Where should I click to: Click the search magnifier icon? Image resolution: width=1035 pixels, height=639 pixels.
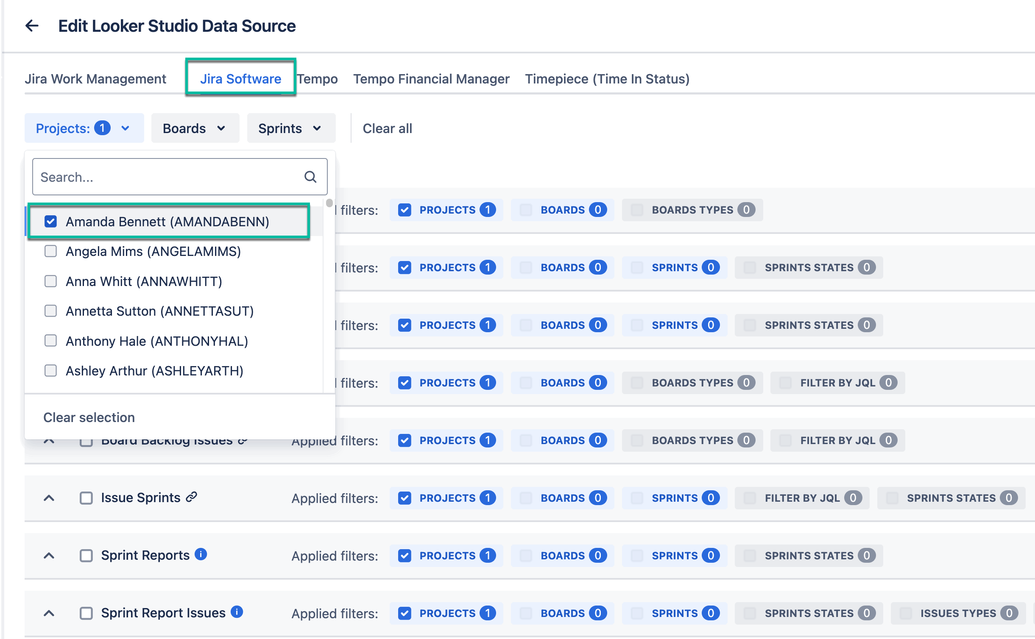(x=310, y=177)
